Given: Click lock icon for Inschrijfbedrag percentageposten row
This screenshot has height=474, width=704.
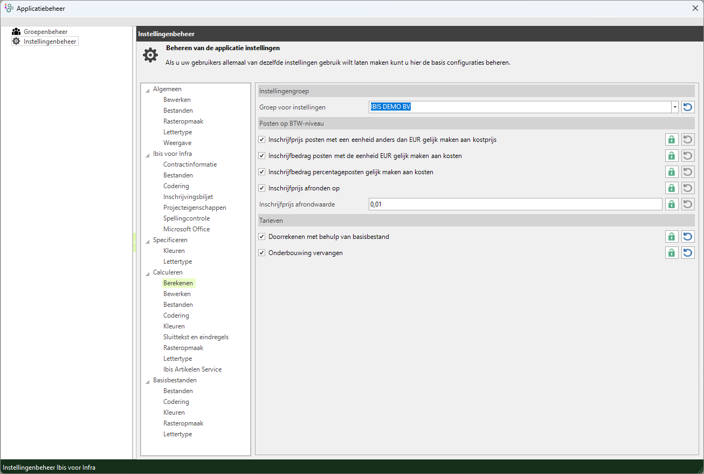Looking at the screenshot, I should pyautogui.click(x=672, y=172).
